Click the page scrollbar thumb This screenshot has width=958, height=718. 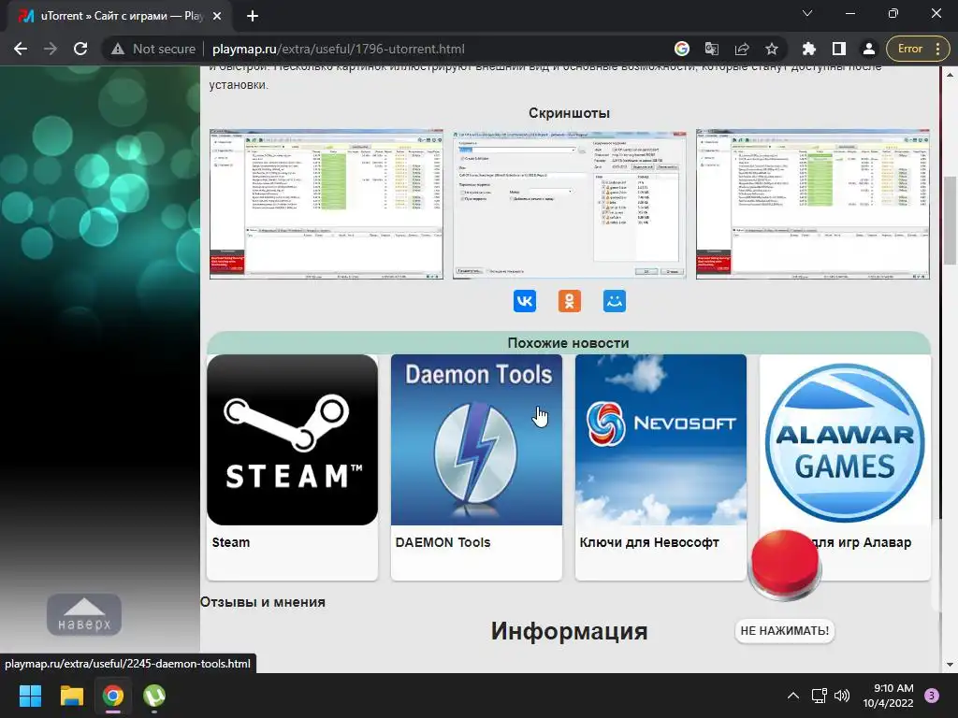[x=951, y=223]
